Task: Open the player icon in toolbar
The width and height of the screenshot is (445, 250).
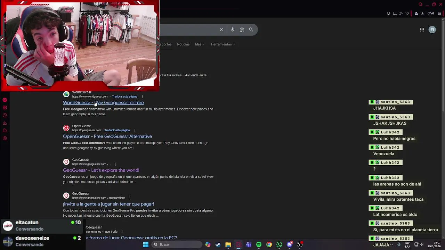Action: (x=401, y=14)
